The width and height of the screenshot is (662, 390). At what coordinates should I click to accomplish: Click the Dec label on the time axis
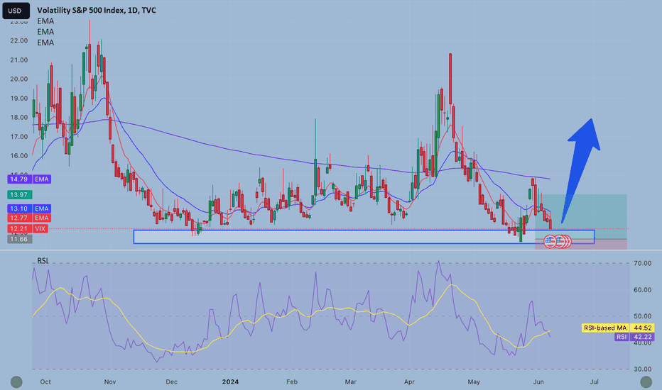coord(171,382)
